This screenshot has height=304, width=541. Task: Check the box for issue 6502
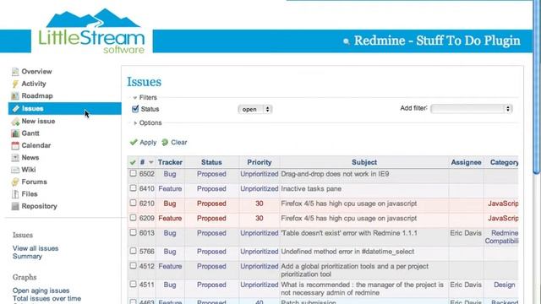pyautogui.click(x=134, y=173)
